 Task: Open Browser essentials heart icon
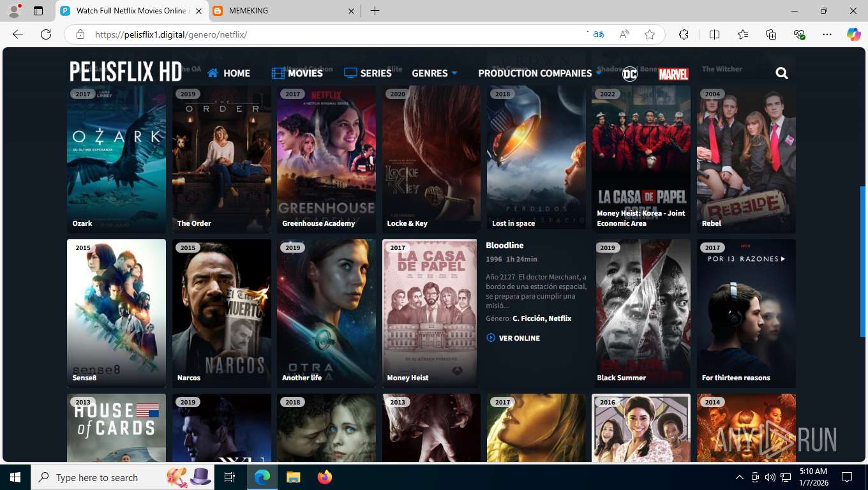click(x=799, y=34)
